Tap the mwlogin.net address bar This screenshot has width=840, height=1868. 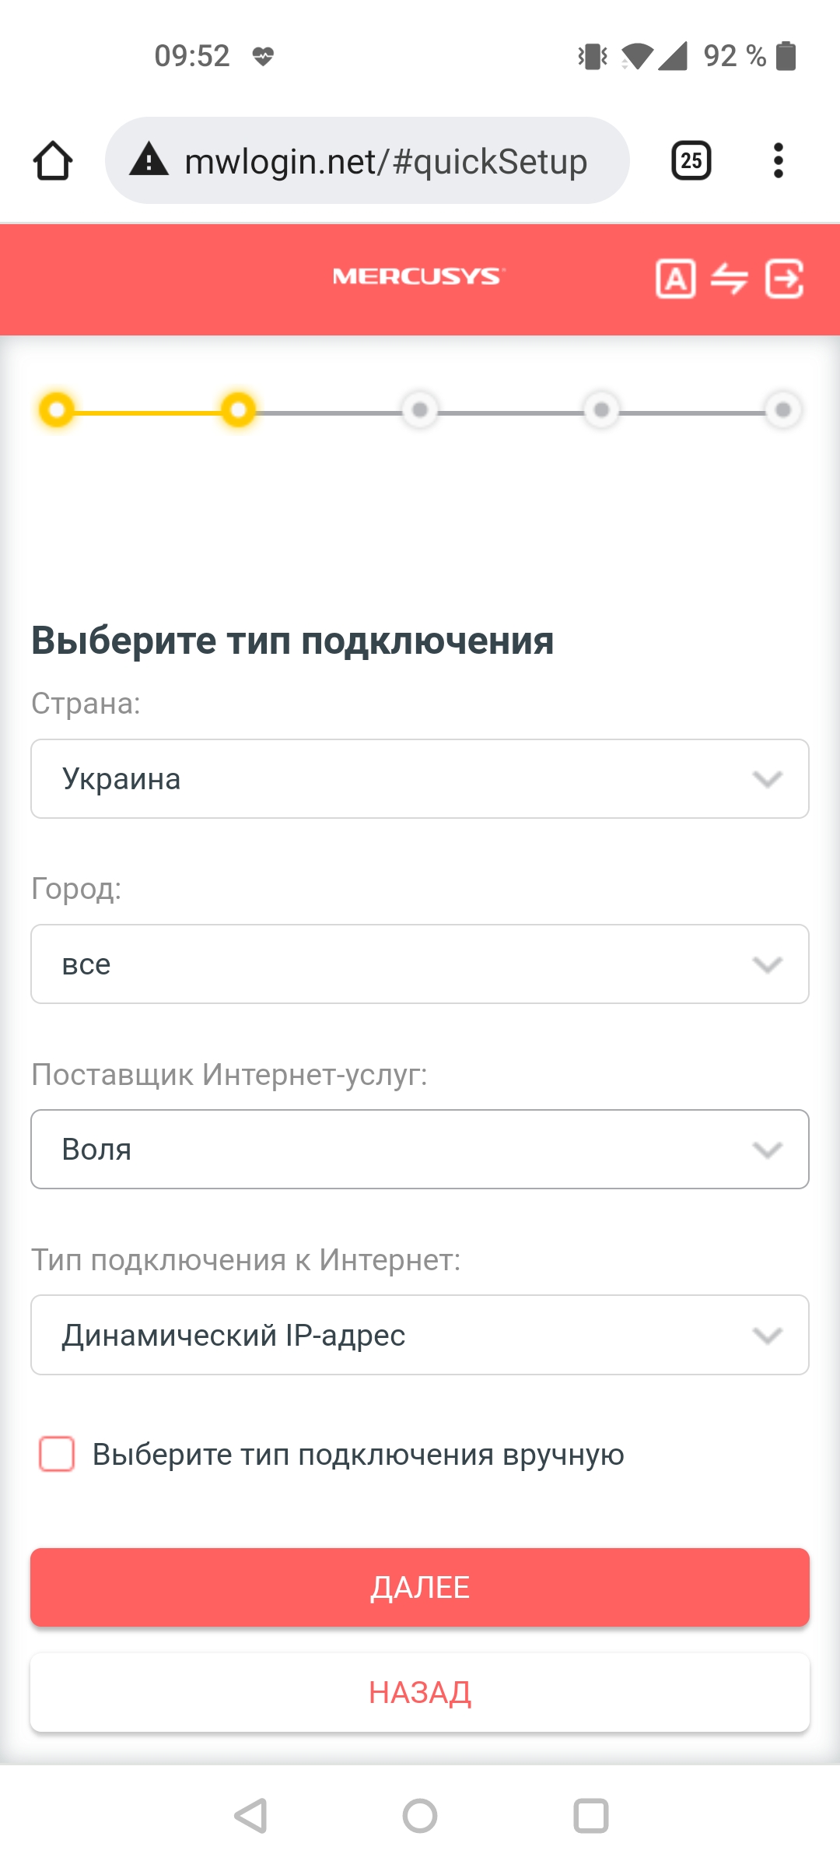coord(385,161)
